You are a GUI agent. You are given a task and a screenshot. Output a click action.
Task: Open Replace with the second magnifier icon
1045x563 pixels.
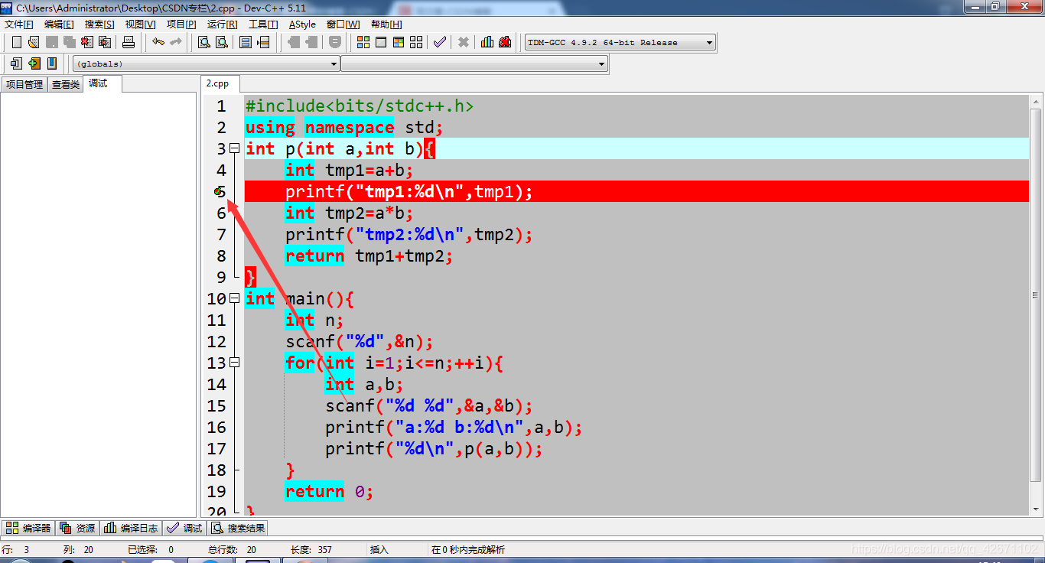222,42
